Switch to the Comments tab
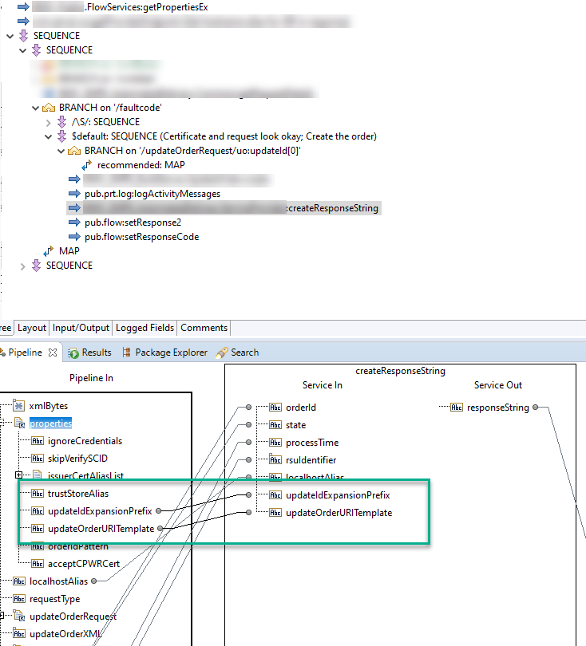 [x=204, y=328]
